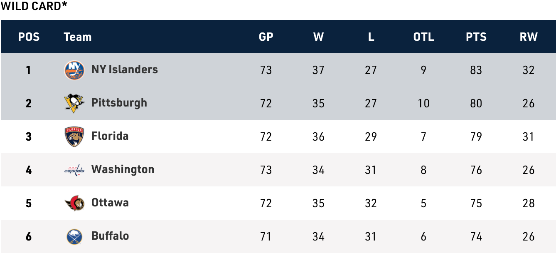
Task: Click the Florida Panthers logo
Action: (x=74, y=136)
